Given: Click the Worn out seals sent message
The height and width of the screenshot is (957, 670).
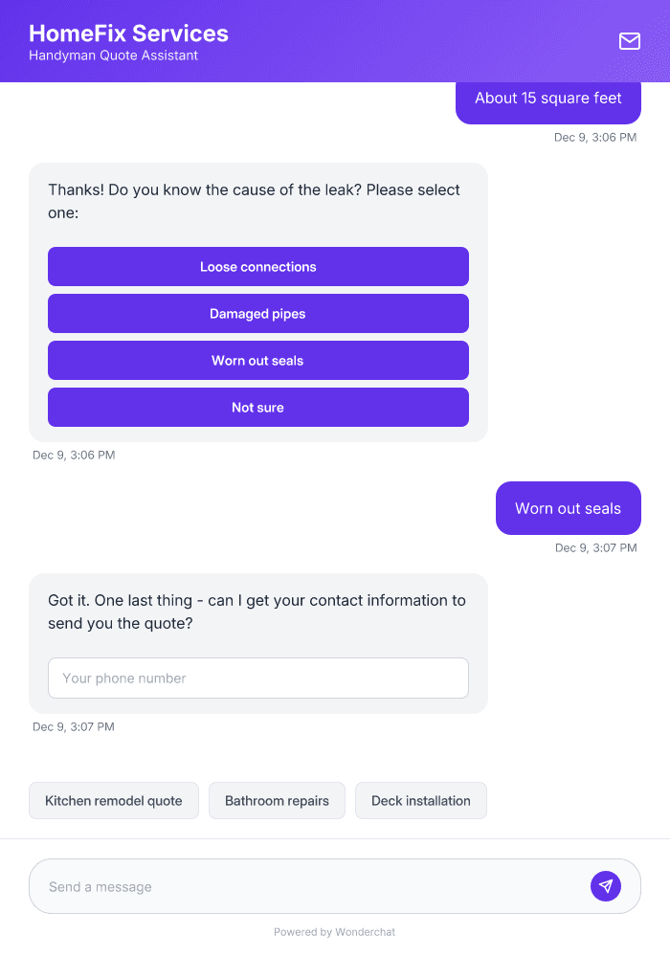Looking at the screenshot, I should click(568, 508).
